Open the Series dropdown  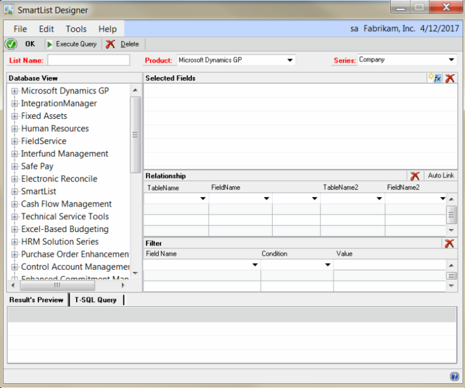coord(452,60)
